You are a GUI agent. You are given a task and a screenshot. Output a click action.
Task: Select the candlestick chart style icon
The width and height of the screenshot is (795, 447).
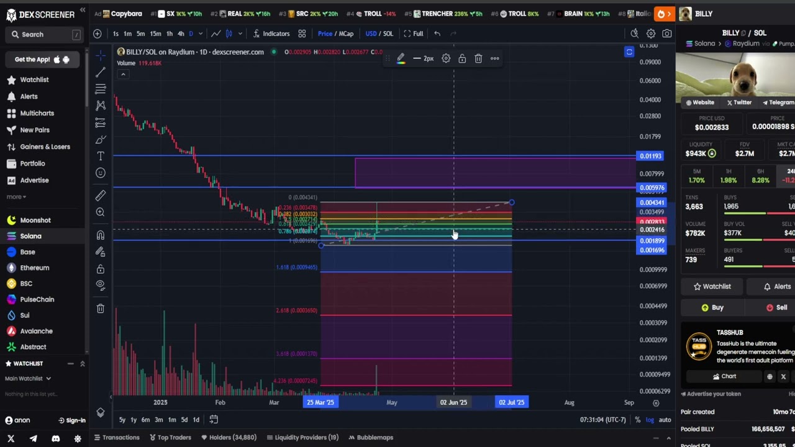click(x=229, y=34)
